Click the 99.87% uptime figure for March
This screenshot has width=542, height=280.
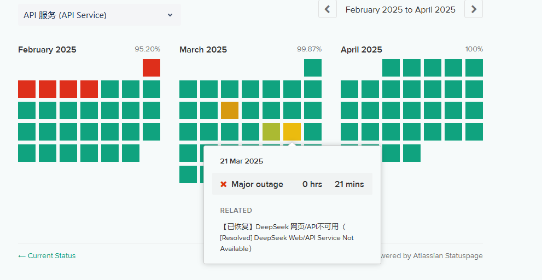coord(309,49)
